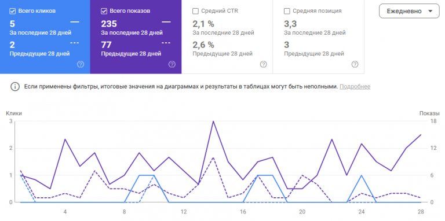The image size is (445, 221).
Task: Click the Клики axis label
Action: tap(14, 113)
